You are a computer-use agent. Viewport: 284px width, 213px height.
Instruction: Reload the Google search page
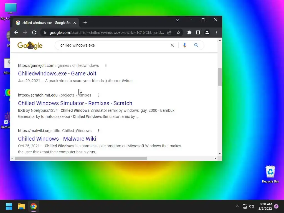pos(34,33)
